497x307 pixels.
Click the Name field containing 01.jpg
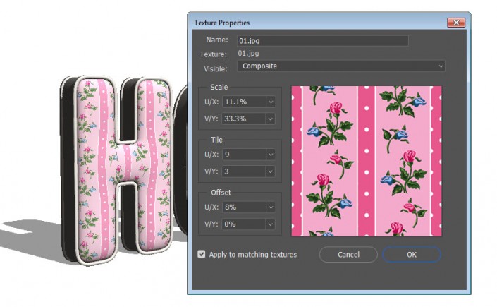coord(323,41)
